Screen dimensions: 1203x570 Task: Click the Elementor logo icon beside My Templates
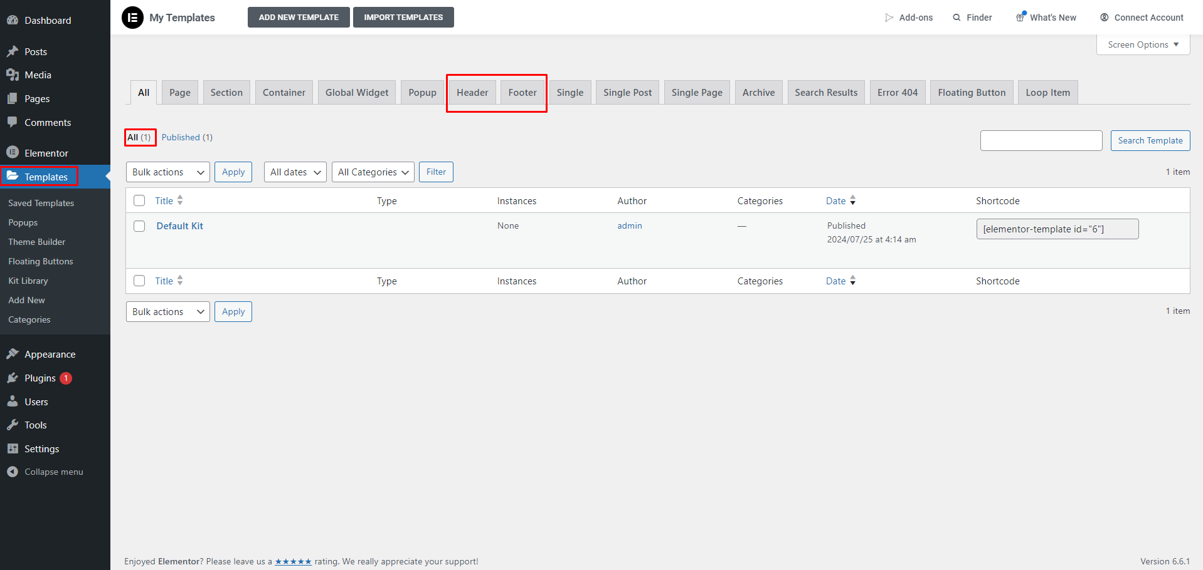[x=132, y=18]
